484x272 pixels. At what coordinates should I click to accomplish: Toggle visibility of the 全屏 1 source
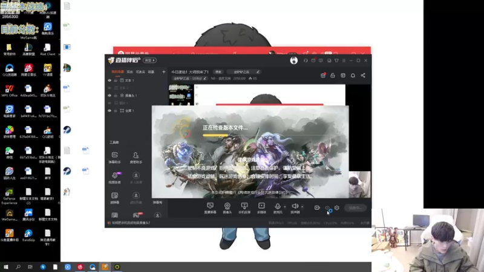pyautogui.click(x=110, y=111)
